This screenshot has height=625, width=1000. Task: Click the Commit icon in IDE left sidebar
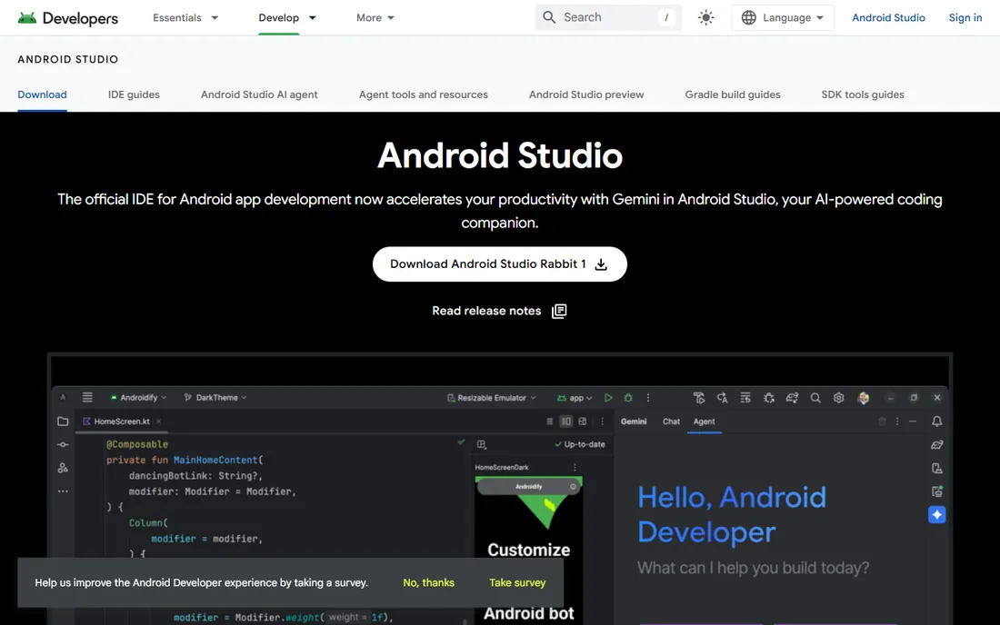(x=63, y=445)
